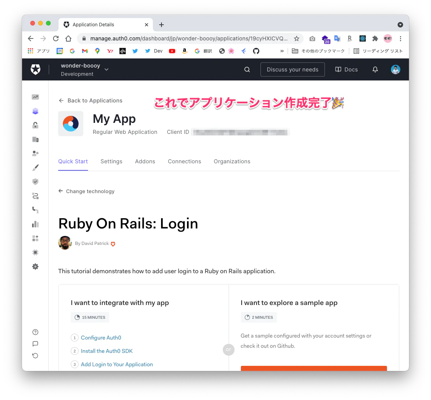Open Extensions chip sidebar icon

pos(35,252)
